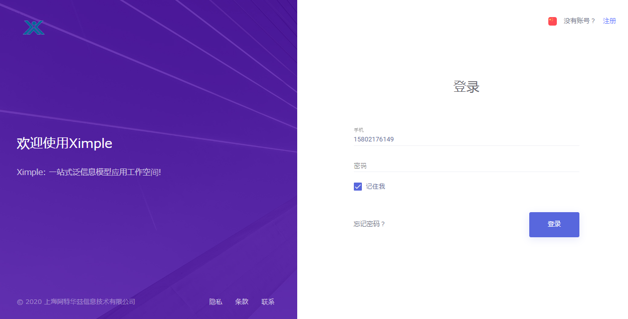Image resolution: width=628 pixels, height=319 pixels.
Task: Focus the 手机 phone number field
Action: click(x=466, y=139)
